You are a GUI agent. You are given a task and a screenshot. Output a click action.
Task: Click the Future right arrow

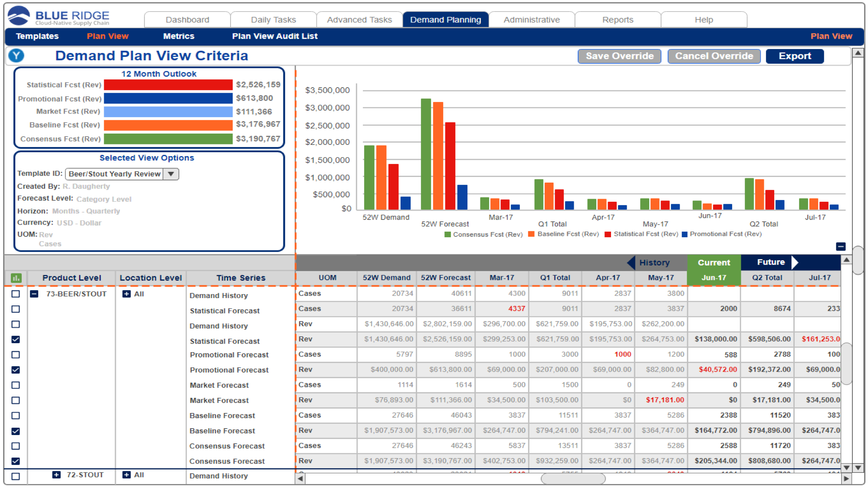pyautogui.click(x=795, y=262)
